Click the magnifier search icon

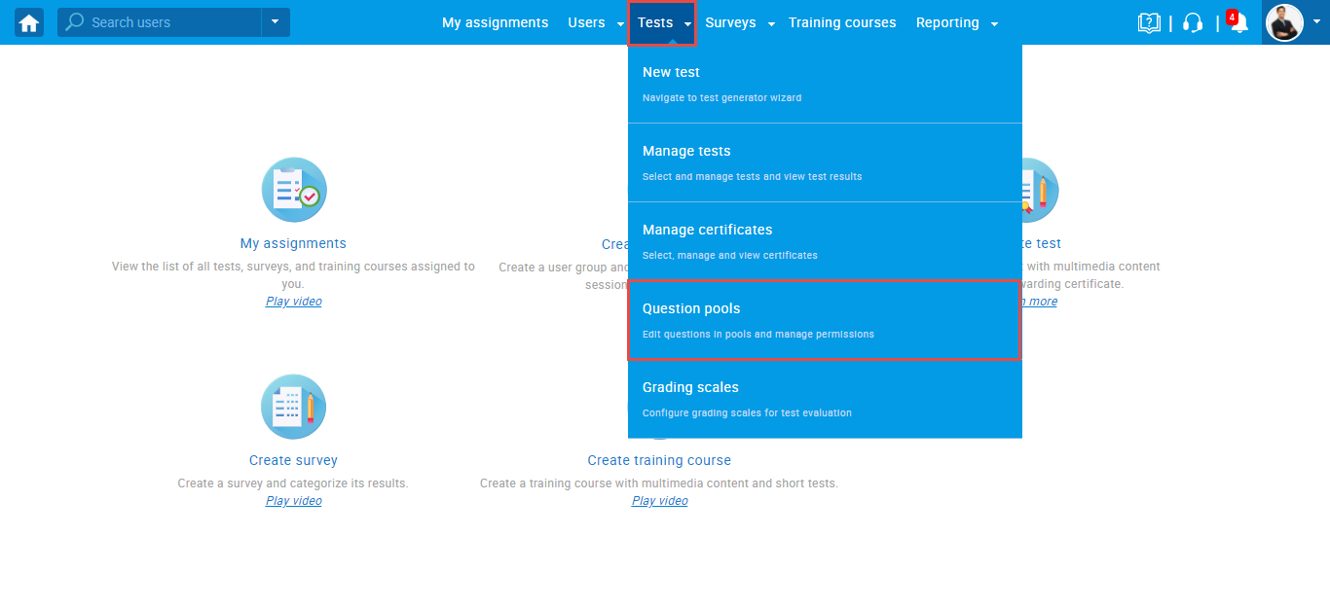(75, 22)
